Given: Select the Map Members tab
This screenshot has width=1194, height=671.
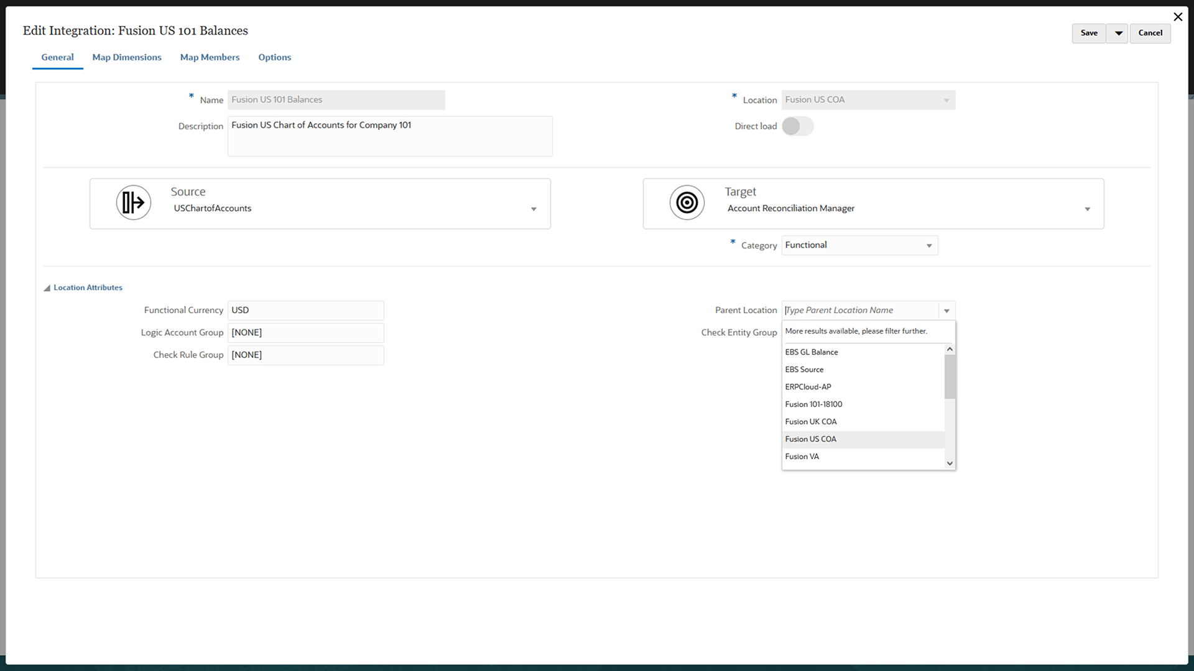Looking at the screenshot, I should (210, 57).
